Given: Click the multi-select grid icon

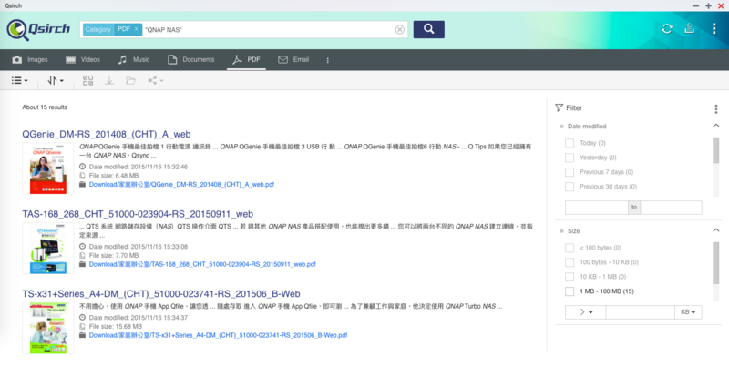Looking at the screenshot, I should (x=87, y=80).
